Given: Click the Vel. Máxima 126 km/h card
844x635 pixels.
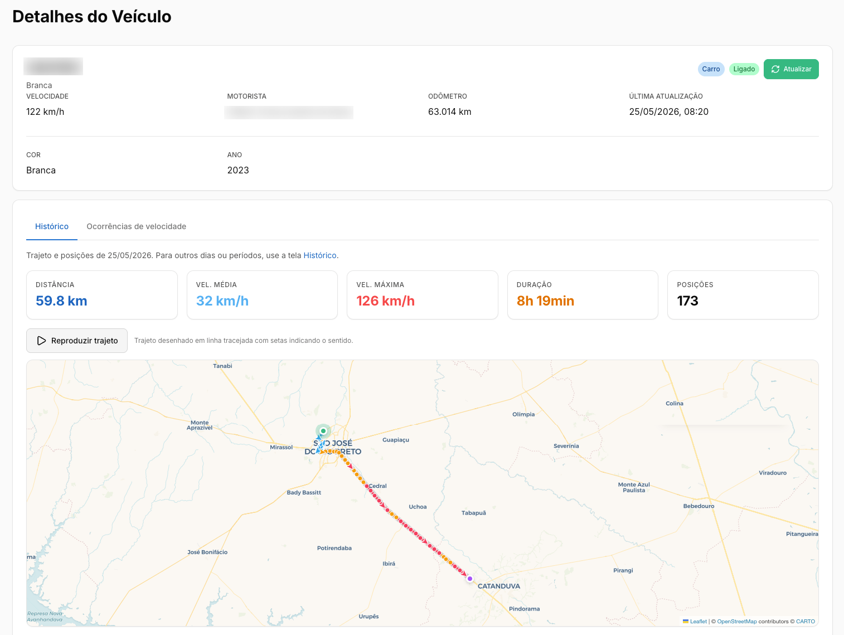Looking at the screenshot, I should [x=423, y=295].
